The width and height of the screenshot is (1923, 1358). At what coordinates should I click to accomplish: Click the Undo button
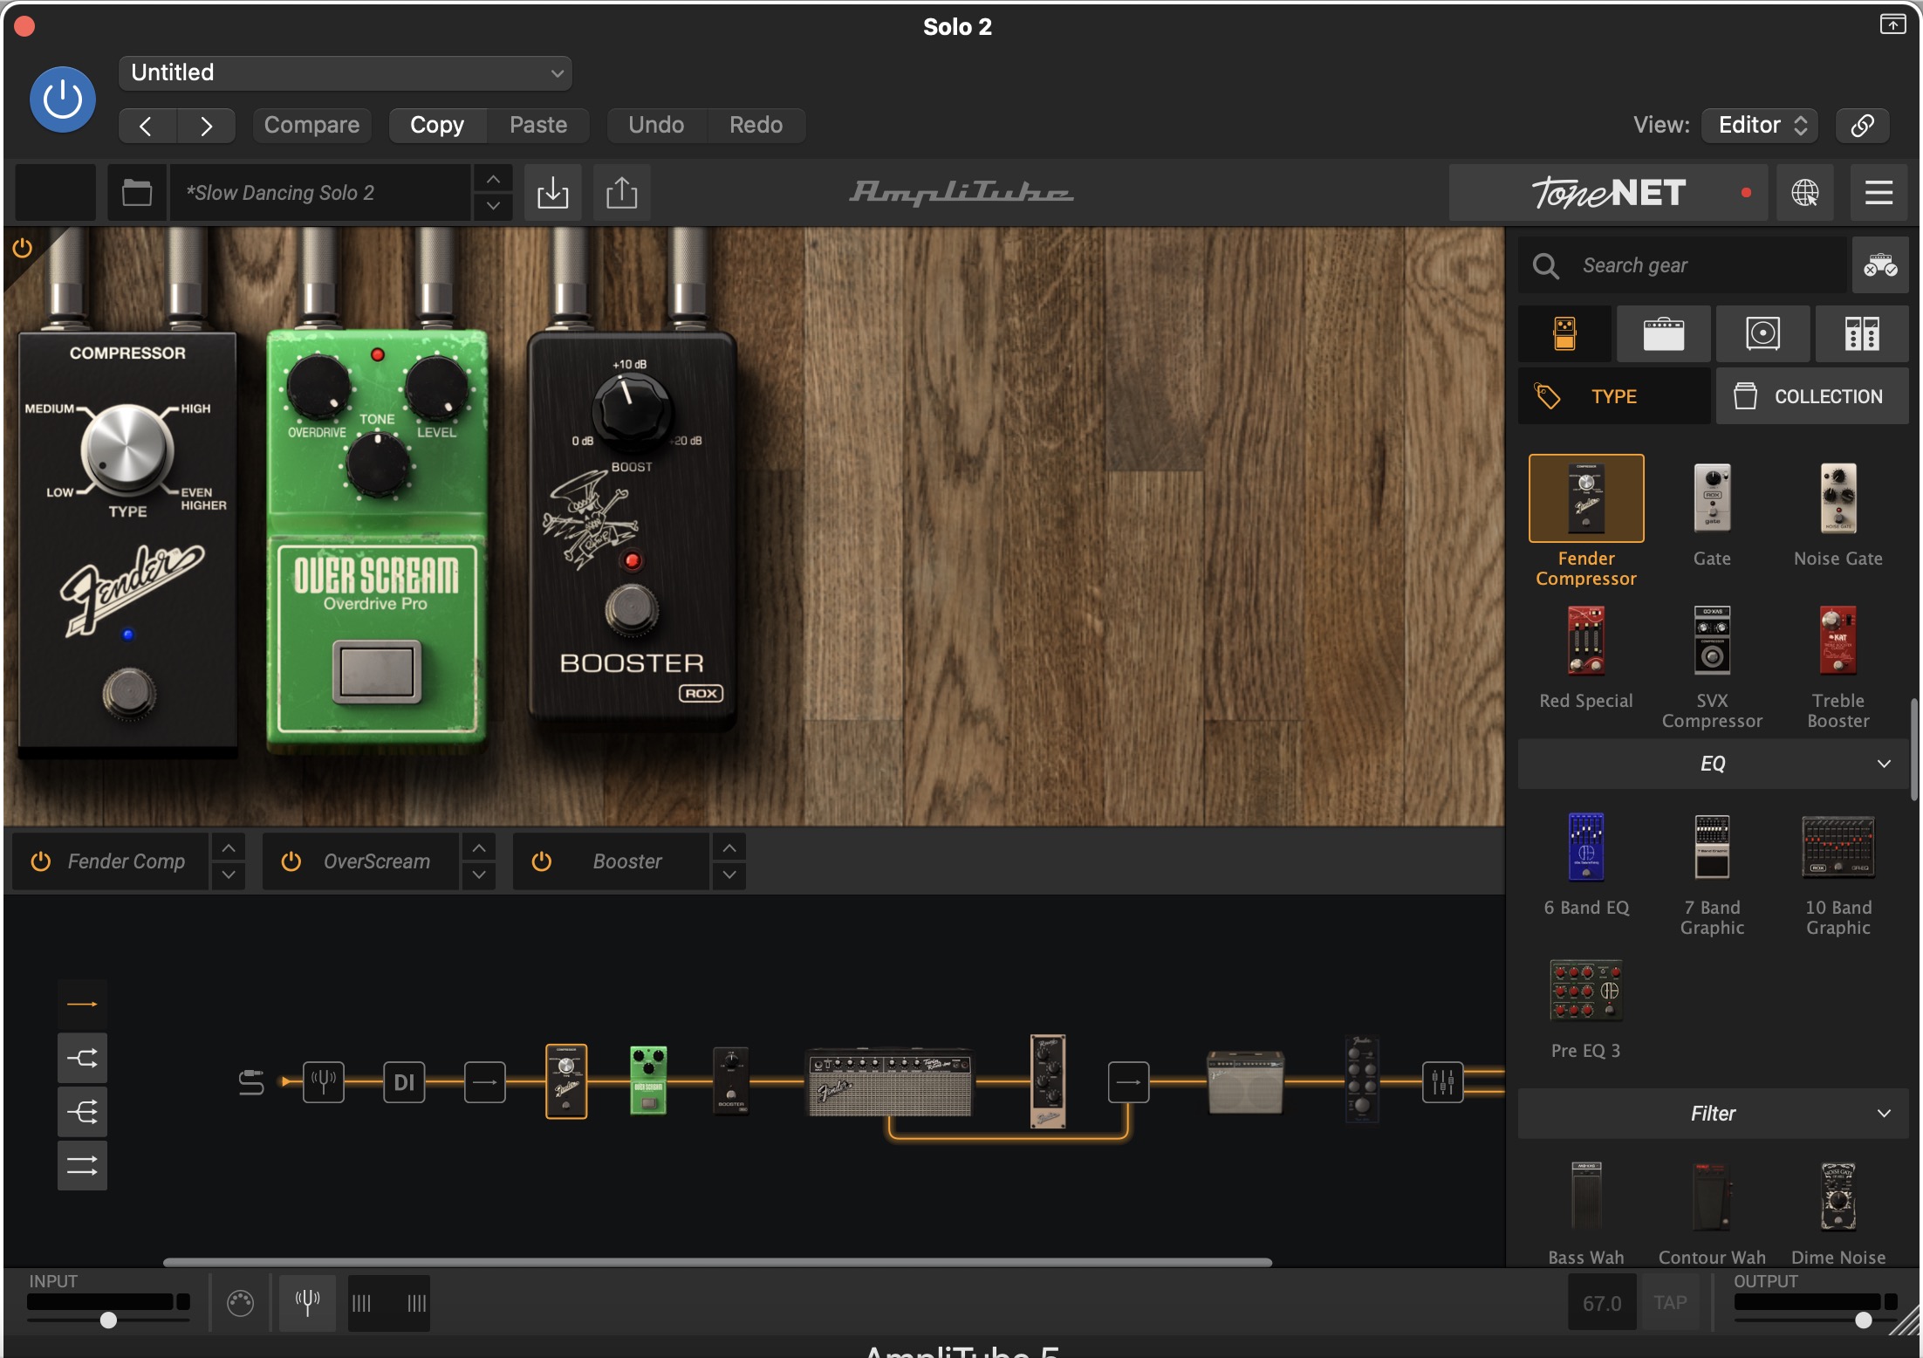coord(656,126)
